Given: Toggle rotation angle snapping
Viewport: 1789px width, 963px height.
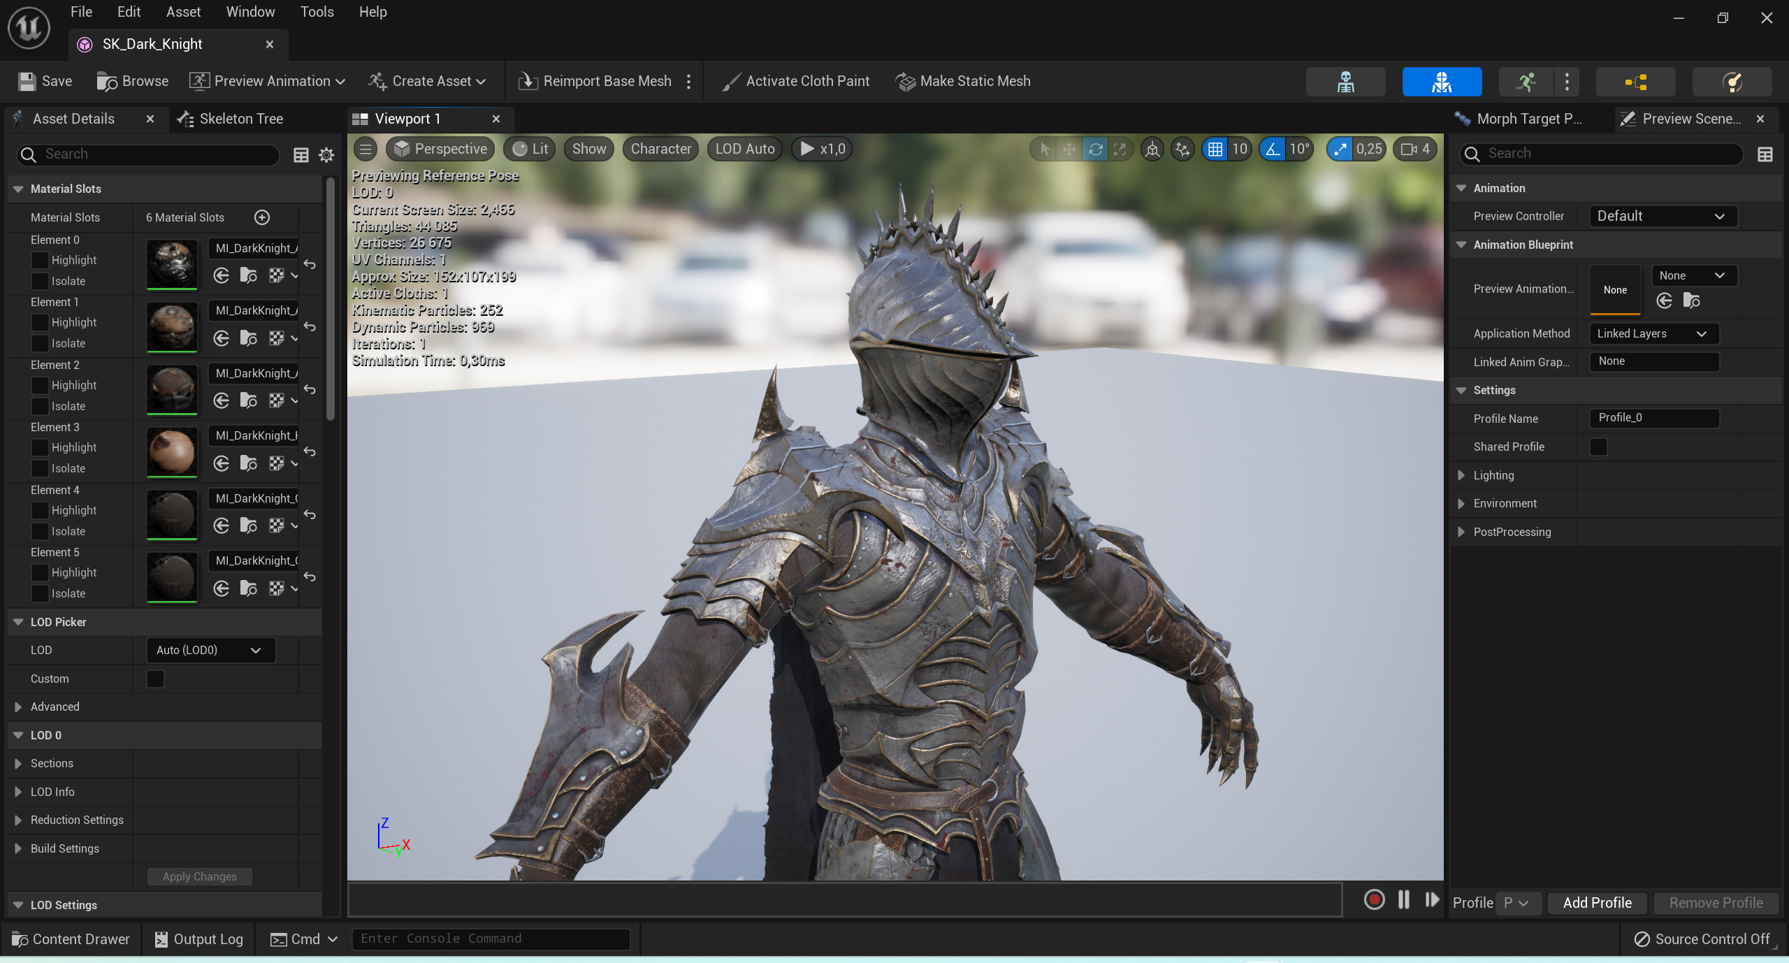Looking at the screenshot, I should click(1273, 149).
